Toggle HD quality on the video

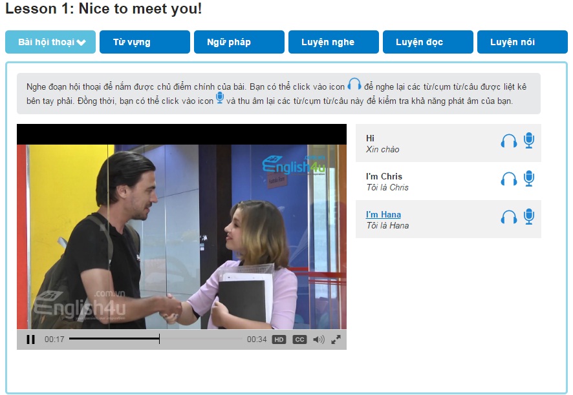[x=279, y=339]
